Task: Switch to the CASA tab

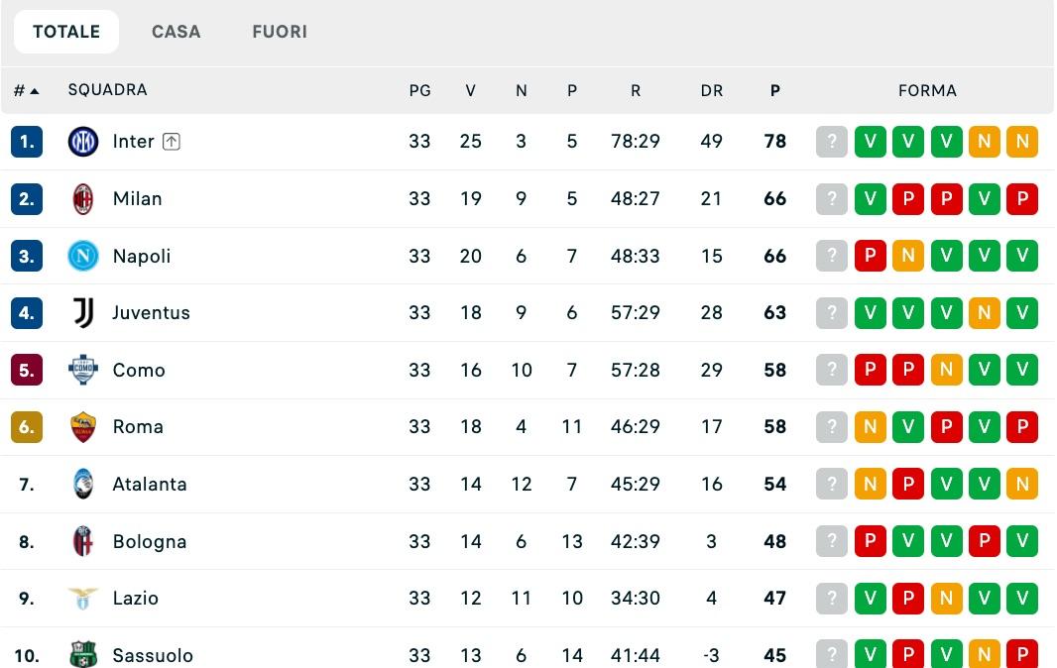Action: [176, 31]
